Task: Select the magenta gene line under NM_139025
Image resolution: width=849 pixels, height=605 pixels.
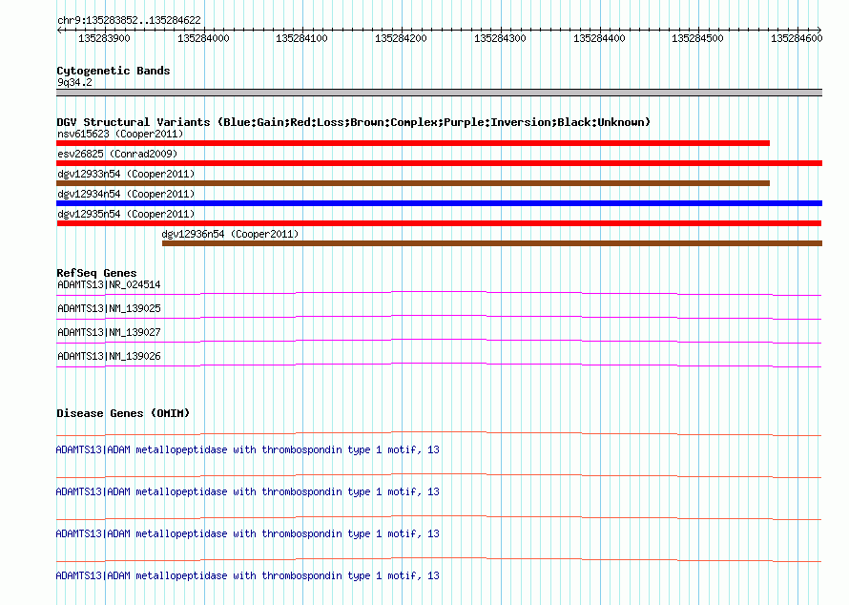Action: coord(439,318)
